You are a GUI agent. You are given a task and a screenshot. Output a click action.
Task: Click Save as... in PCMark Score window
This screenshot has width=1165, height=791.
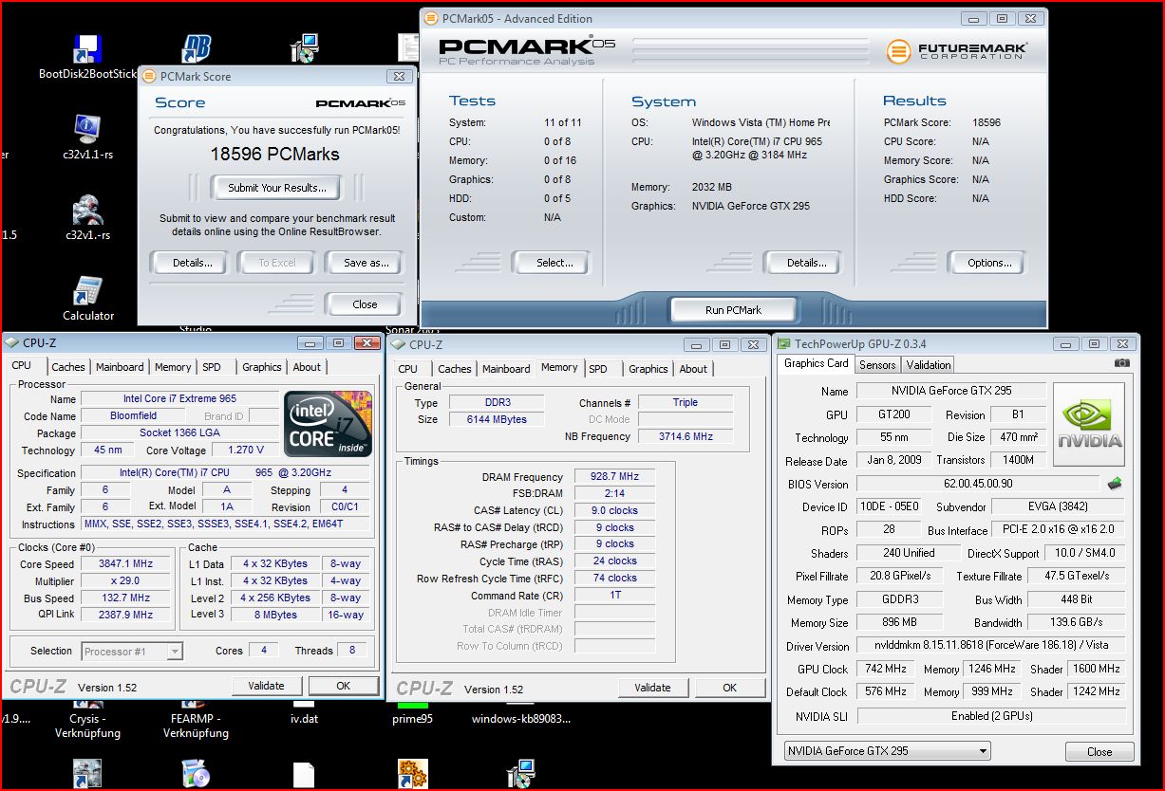(366, 263)
